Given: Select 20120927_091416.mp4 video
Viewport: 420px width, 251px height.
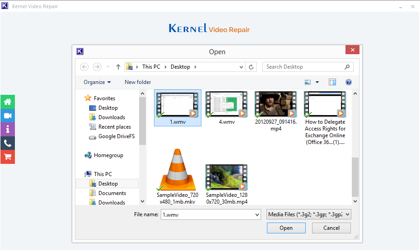Looking at the screenshot, I should point(276,112).
